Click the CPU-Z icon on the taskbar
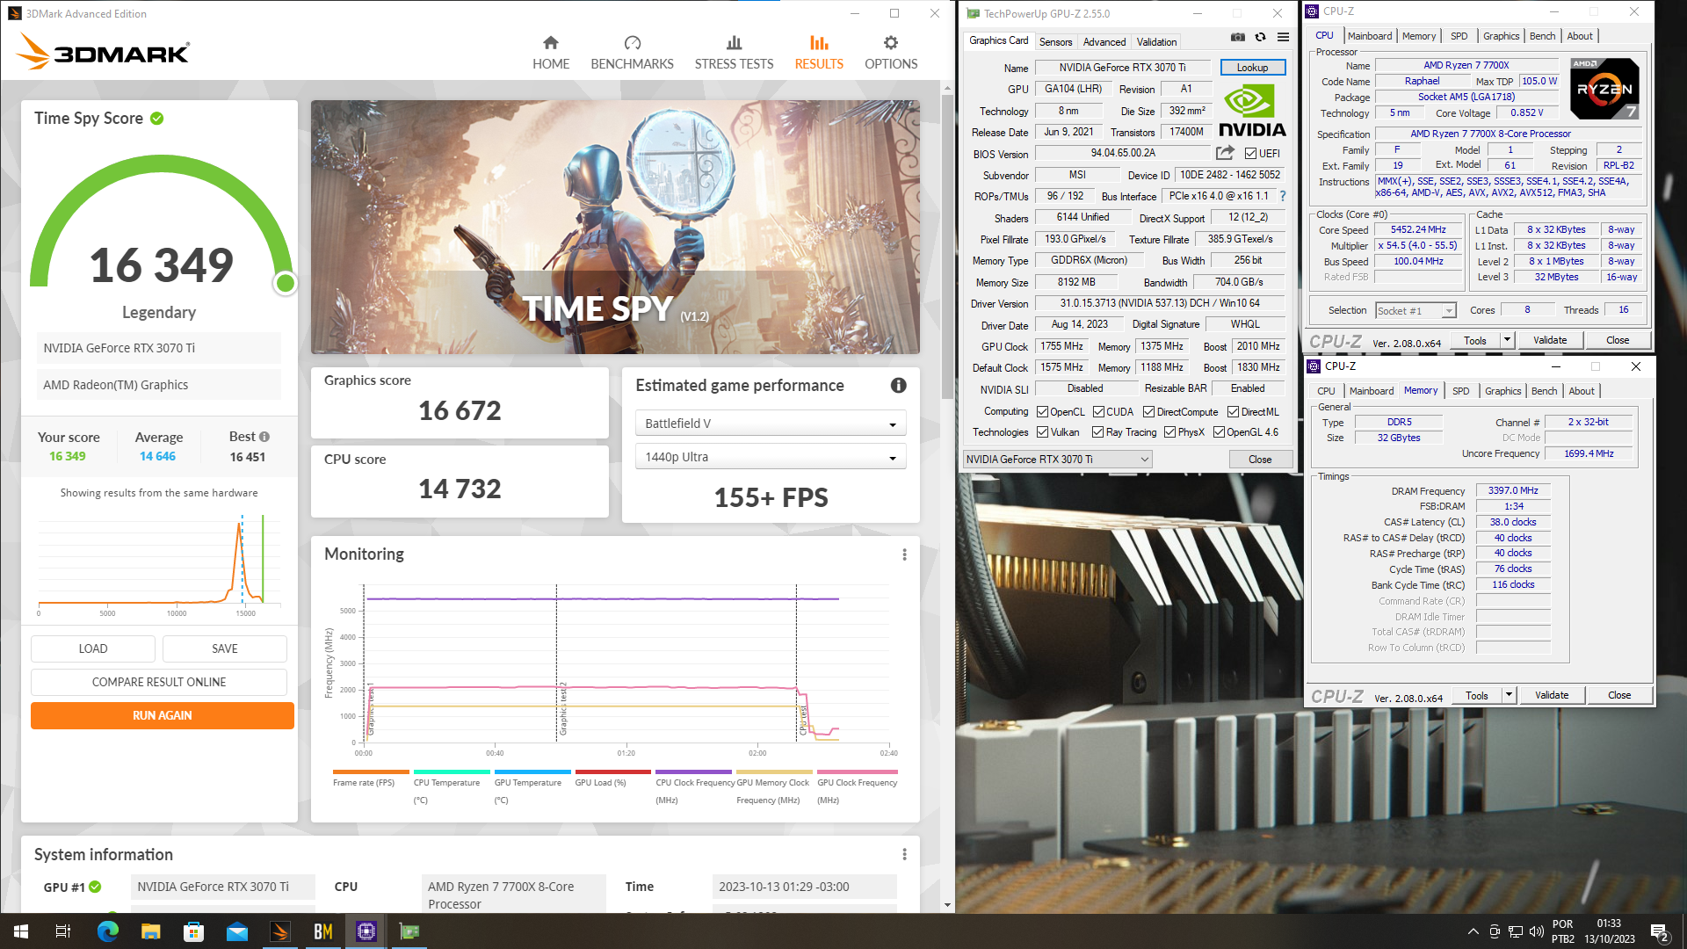 click(x=366, y=931)
